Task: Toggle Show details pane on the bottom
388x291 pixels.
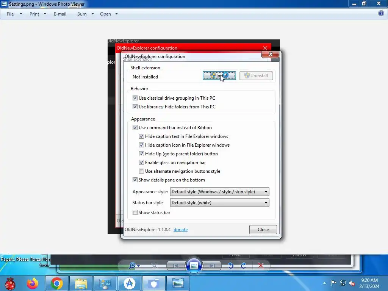Action: [x=135, y=180]
